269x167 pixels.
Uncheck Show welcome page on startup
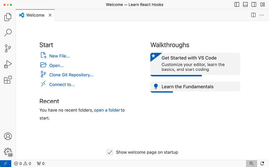(x=110, y=152)
